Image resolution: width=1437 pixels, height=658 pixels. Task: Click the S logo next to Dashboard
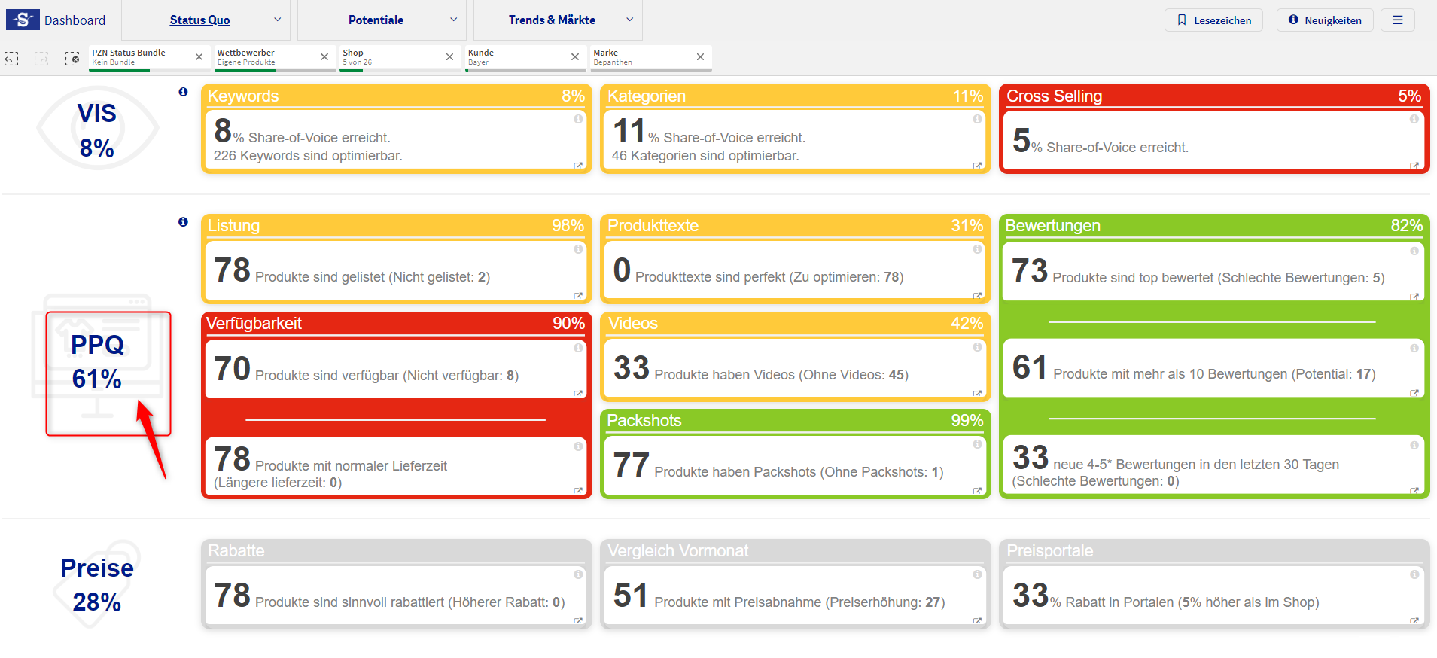(23, 20)
